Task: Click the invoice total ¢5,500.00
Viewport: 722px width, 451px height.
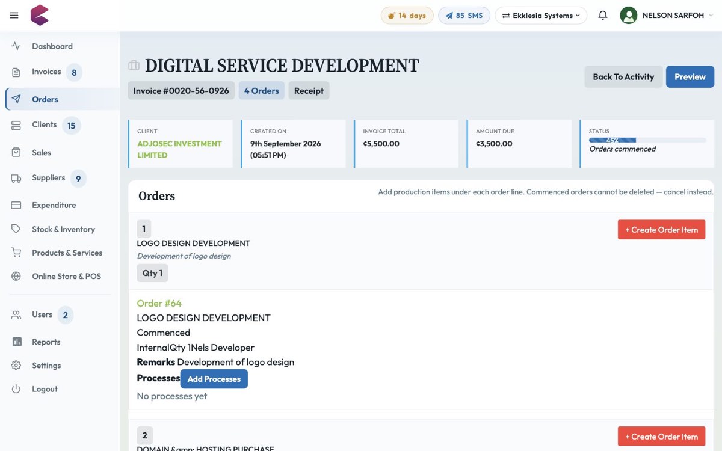Action: pos(381,144)
